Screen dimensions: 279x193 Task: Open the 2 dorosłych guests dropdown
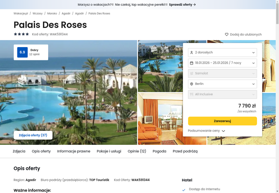click(x=223, y=52)
